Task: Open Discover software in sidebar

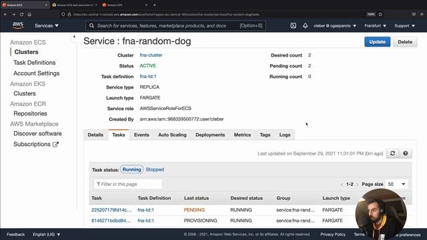Action: coord(37,133)
